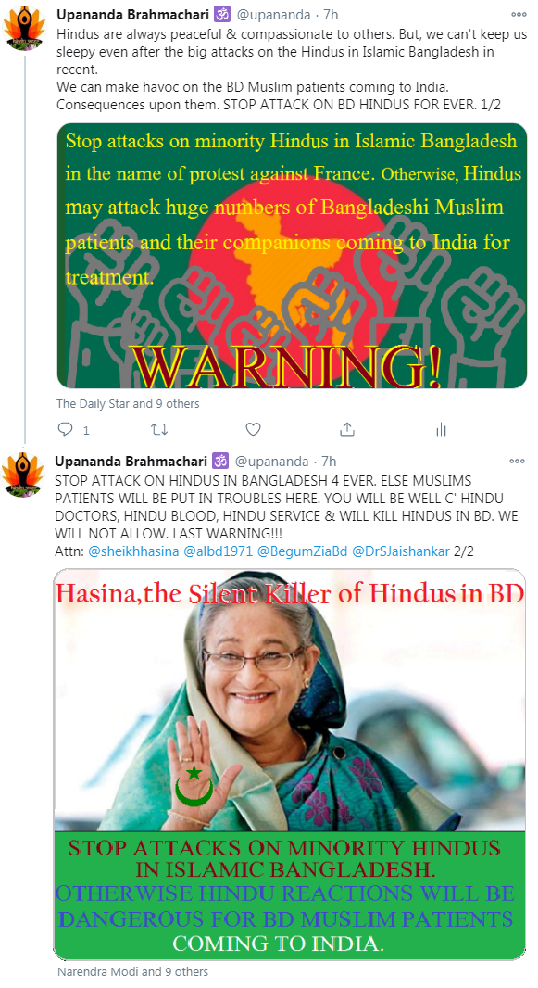Open second tweet's three-dot more menu

(518, 462)
